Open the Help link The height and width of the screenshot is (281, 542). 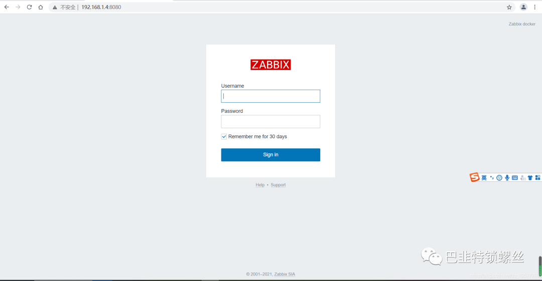260,185
